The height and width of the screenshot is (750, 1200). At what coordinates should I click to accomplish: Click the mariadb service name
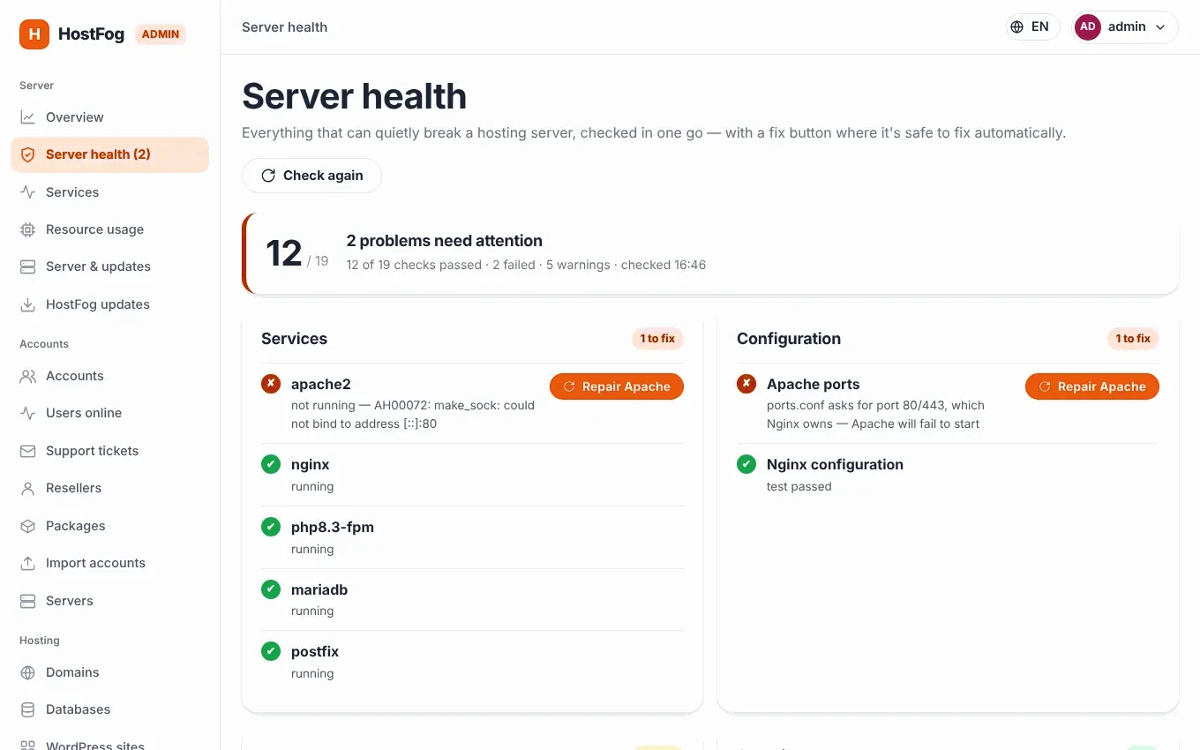point(319,589)
